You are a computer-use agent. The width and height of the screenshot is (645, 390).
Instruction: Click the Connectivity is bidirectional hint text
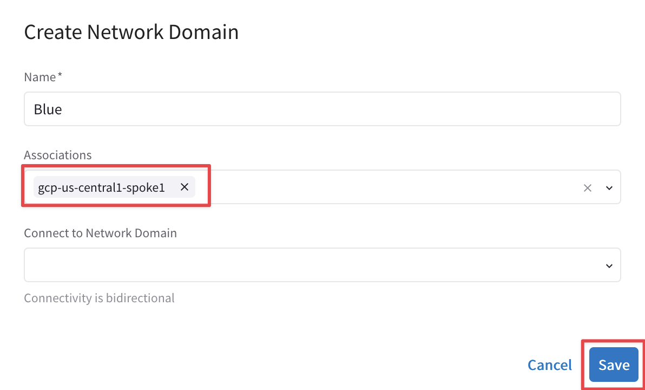[99, 298]
